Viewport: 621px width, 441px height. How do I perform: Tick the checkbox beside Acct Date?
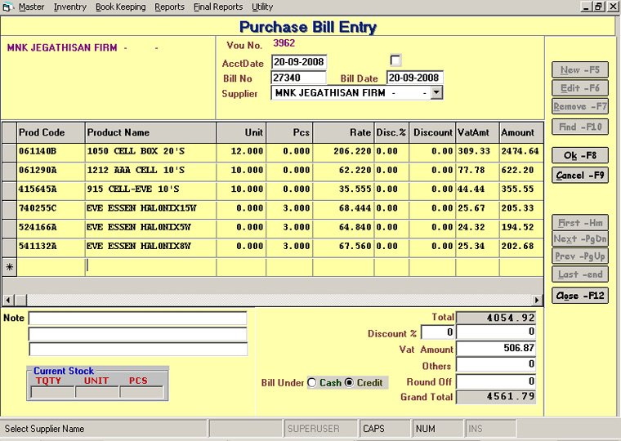(x=396, y=60)
